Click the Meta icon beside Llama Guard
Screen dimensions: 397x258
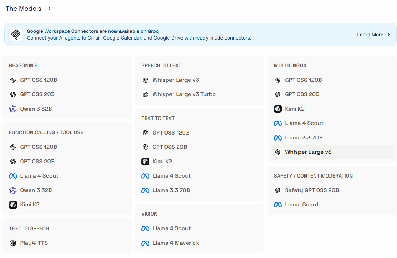click(278, 205)
